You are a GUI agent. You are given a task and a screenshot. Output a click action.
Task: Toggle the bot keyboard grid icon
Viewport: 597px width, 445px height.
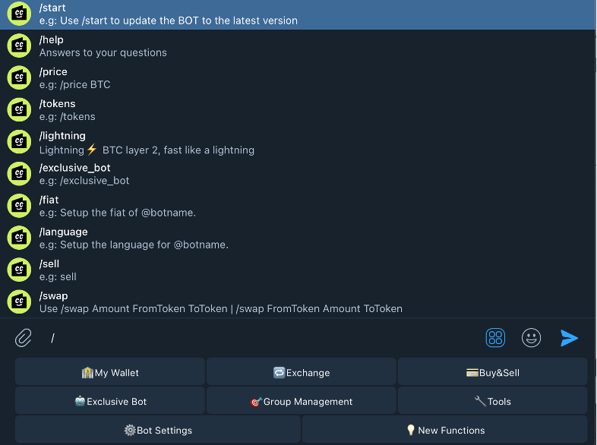[x=495, y=338]
